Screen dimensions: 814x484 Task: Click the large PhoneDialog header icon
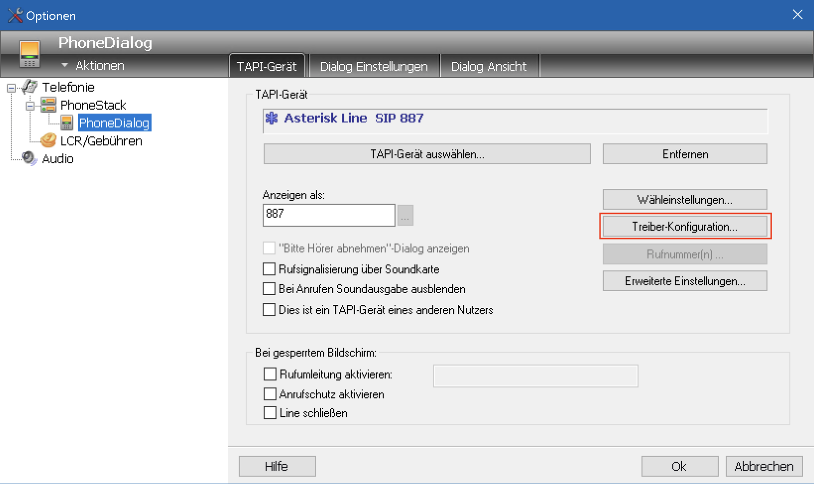tap(29, 54)
